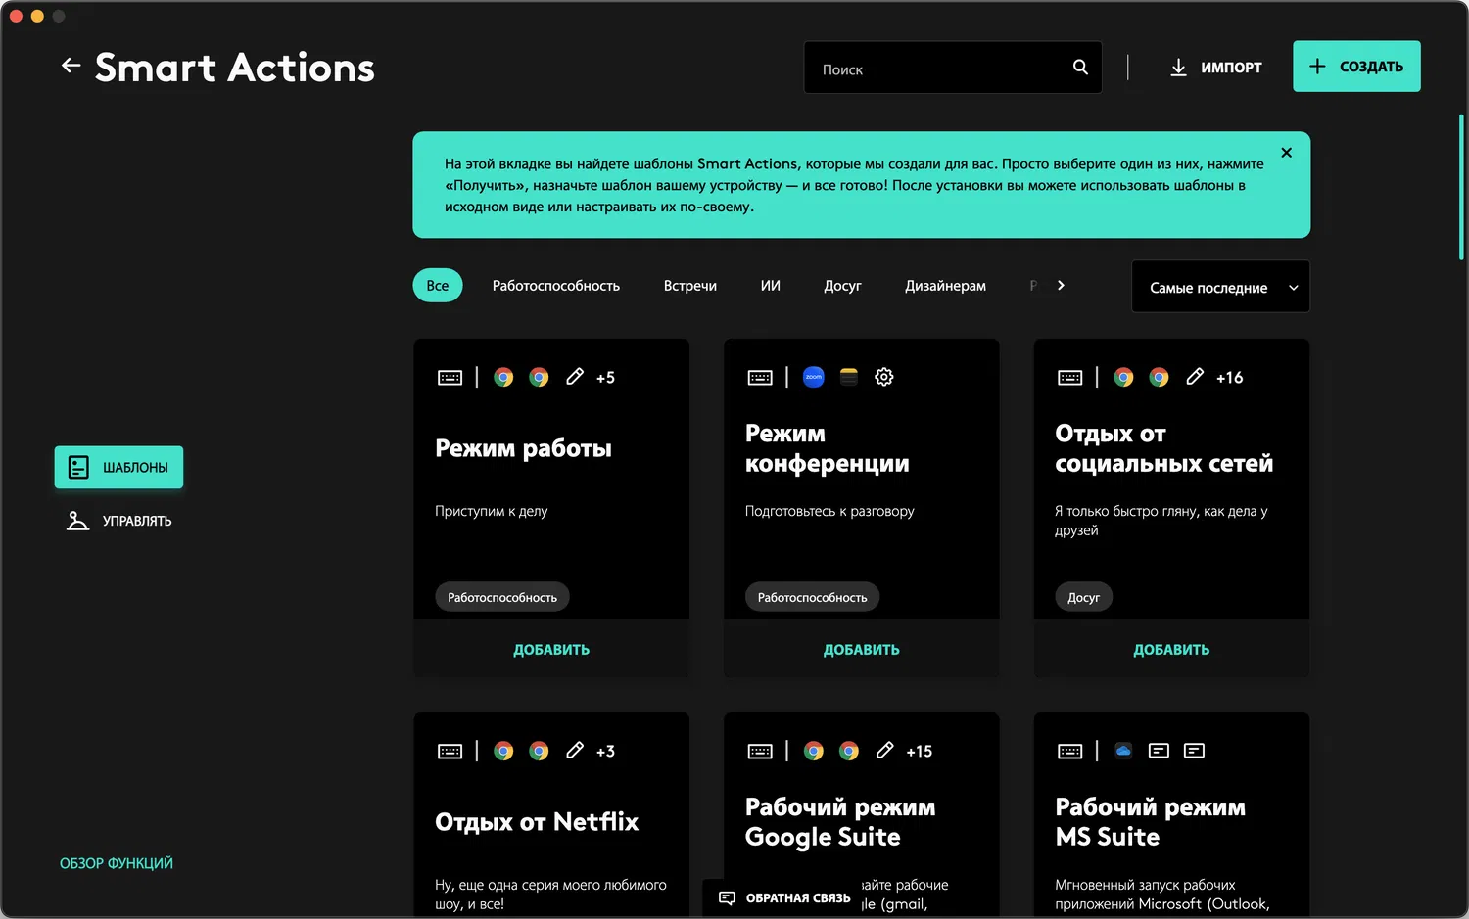Show more categories with the right chevron

pyautogui.click(x=1061, y=286)
